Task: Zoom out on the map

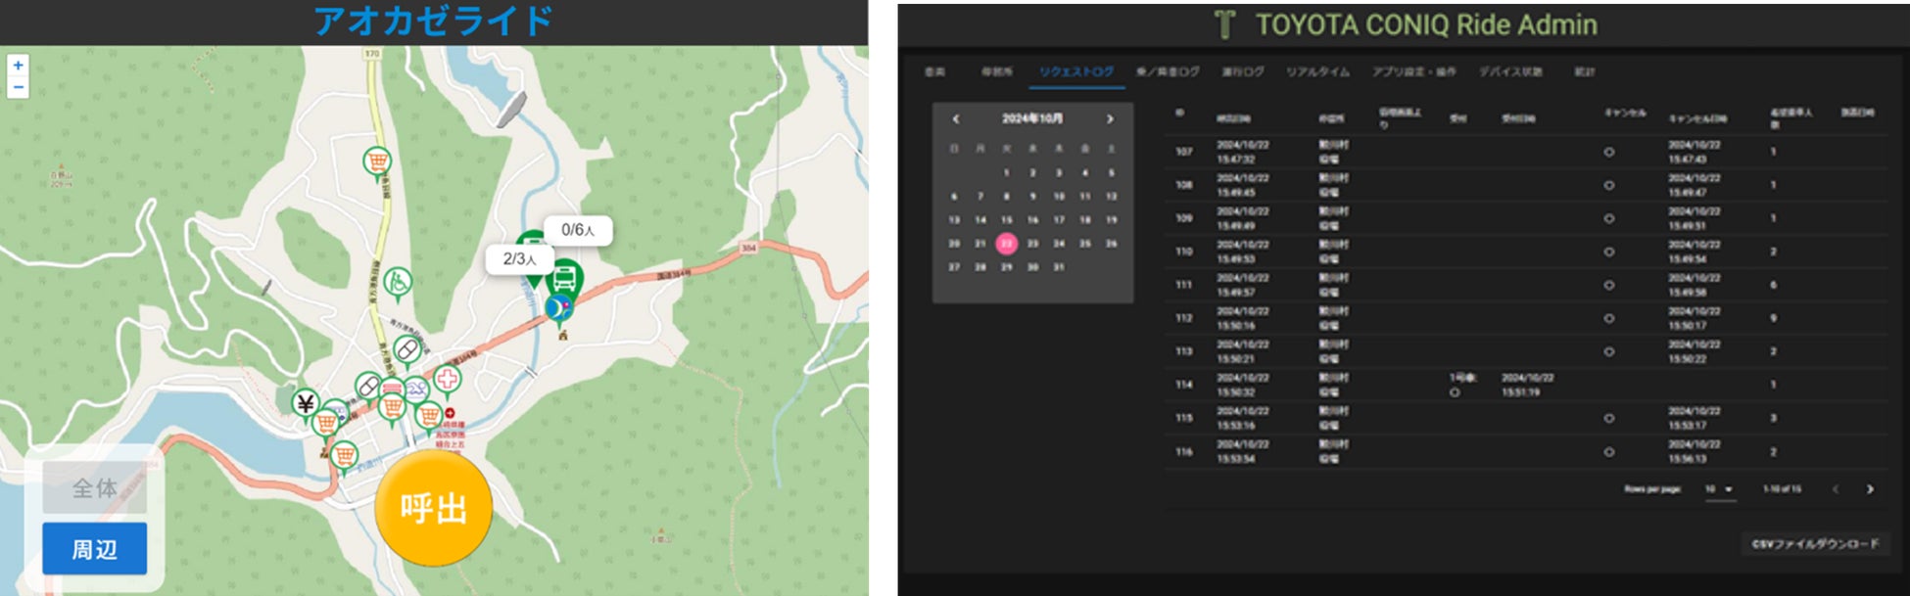Action: coord(18,88)
